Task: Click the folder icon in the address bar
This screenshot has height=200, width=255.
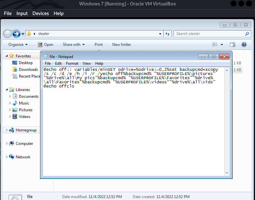Action: click(29, 34)
